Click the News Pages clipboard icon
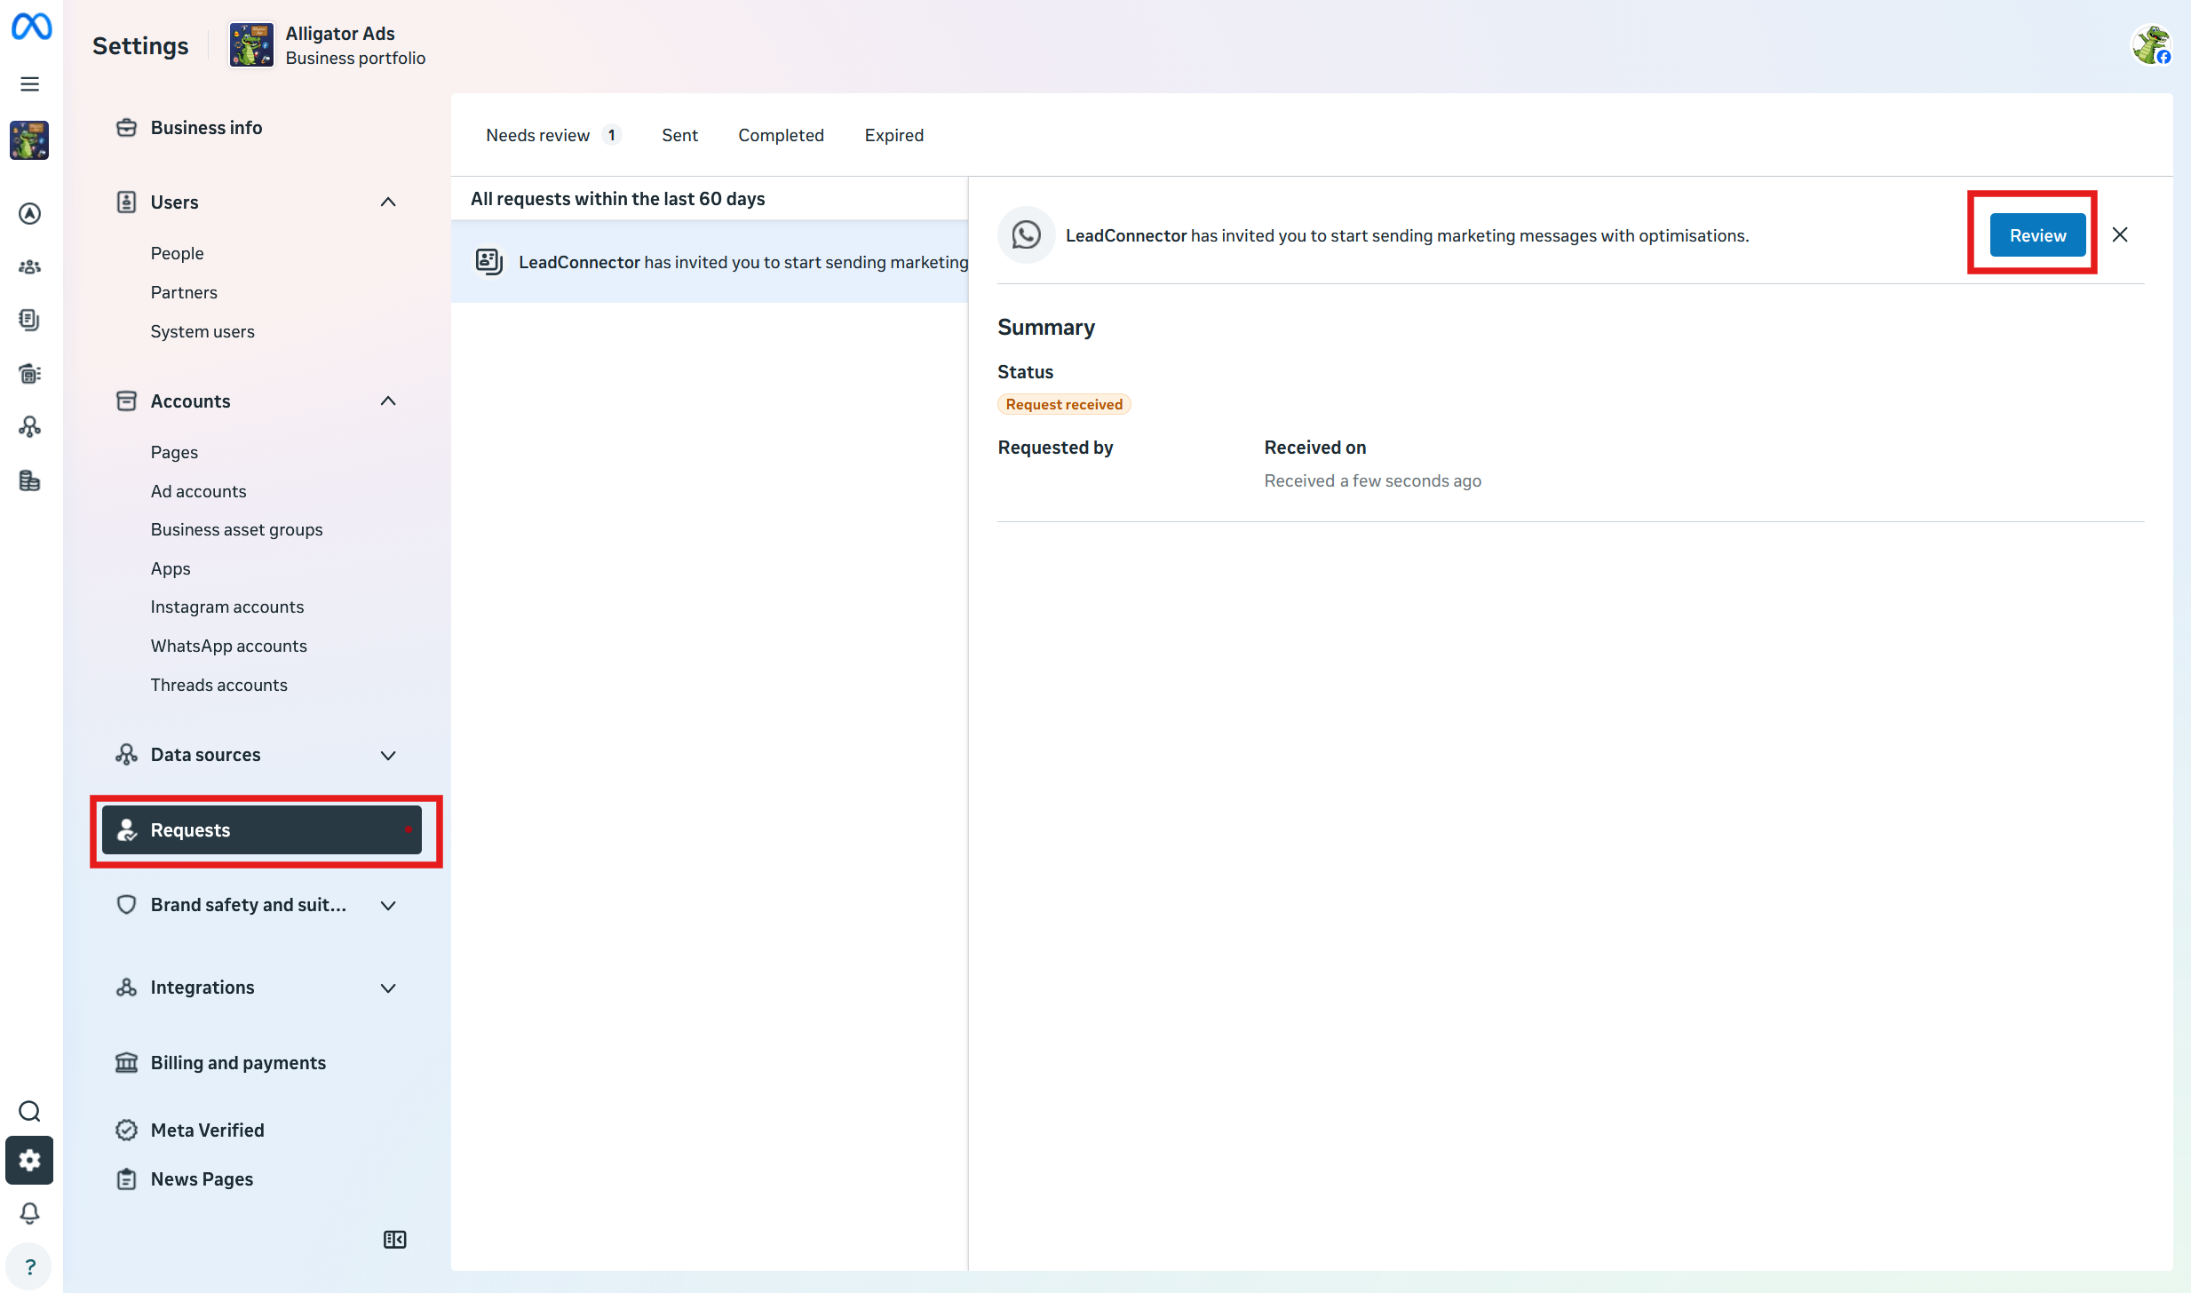The width and height of the screenshot is (2191, 1293). [x=127, y=1179]
